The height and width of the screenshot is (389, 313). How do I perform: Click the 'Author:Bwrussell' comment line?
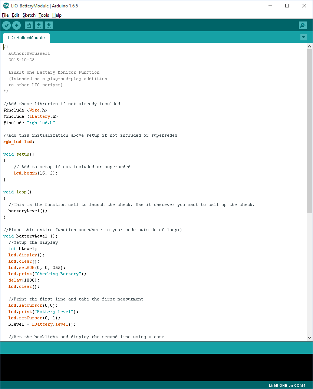click(29, 53)
